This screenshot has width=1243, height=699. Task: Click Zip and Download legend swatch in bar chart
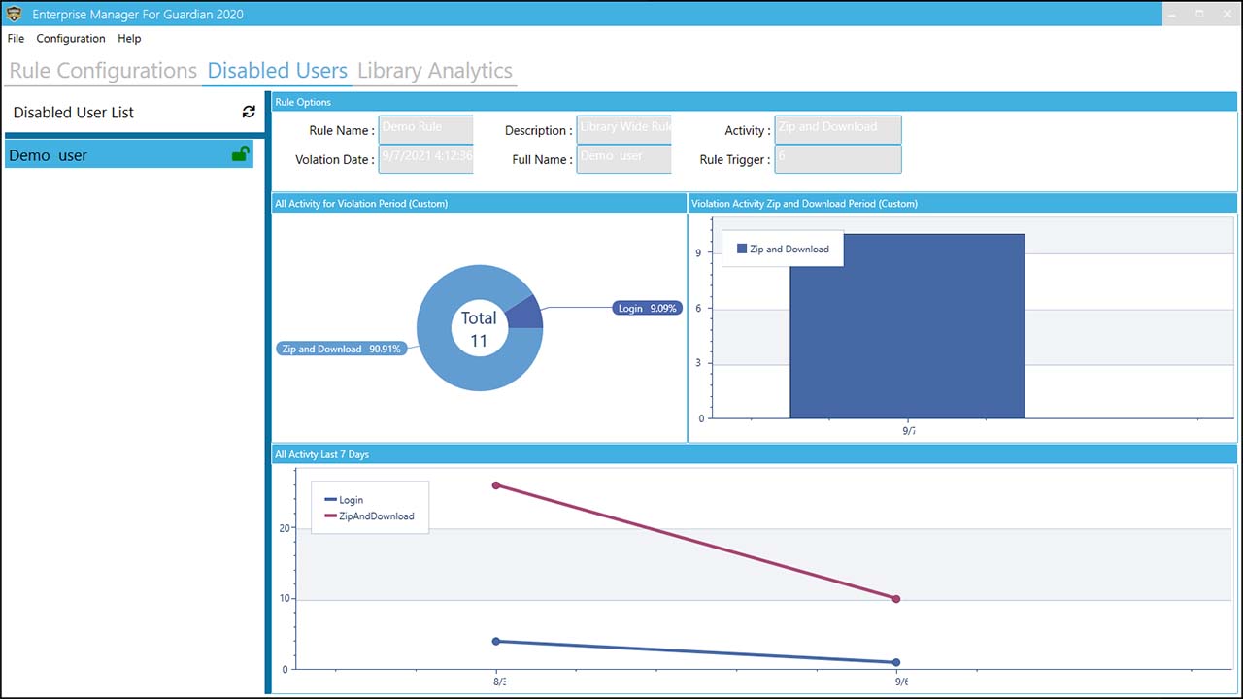click(x=742, y=249)
